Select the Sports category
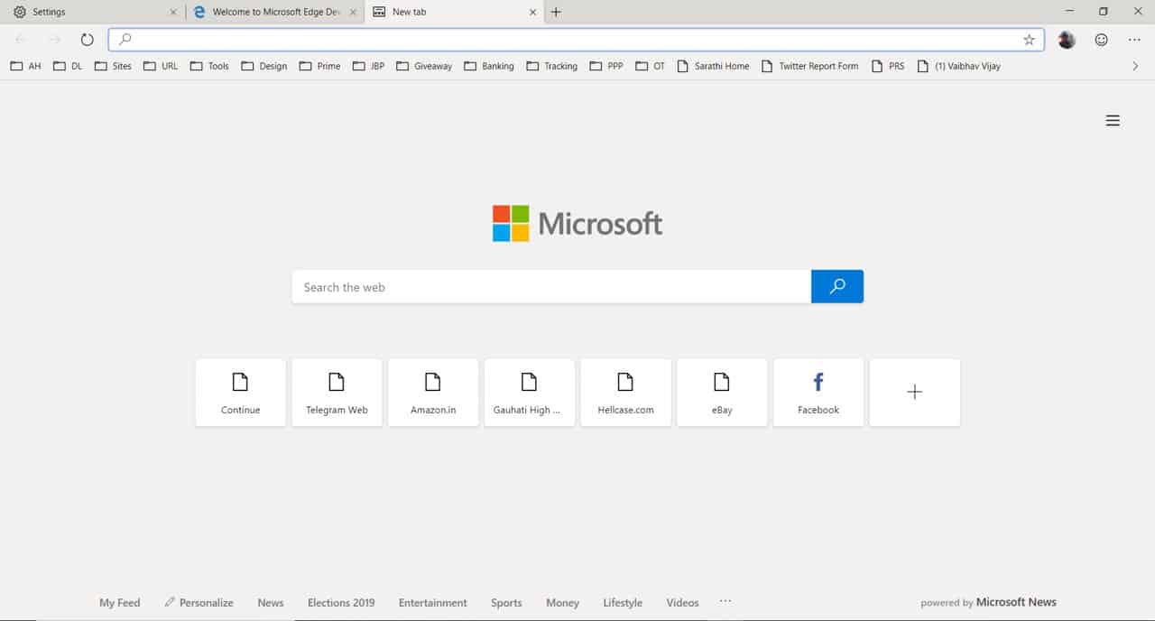Image resolution: width=1155 pixels, height=621 pixels. [506, 602]
